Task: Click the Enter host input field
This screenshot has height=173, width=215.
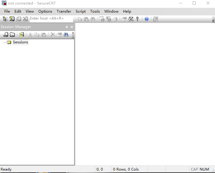Action: (51, 19)
